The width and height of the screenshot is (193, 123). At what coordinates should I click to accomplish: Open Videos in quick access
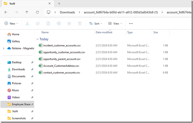16,97
